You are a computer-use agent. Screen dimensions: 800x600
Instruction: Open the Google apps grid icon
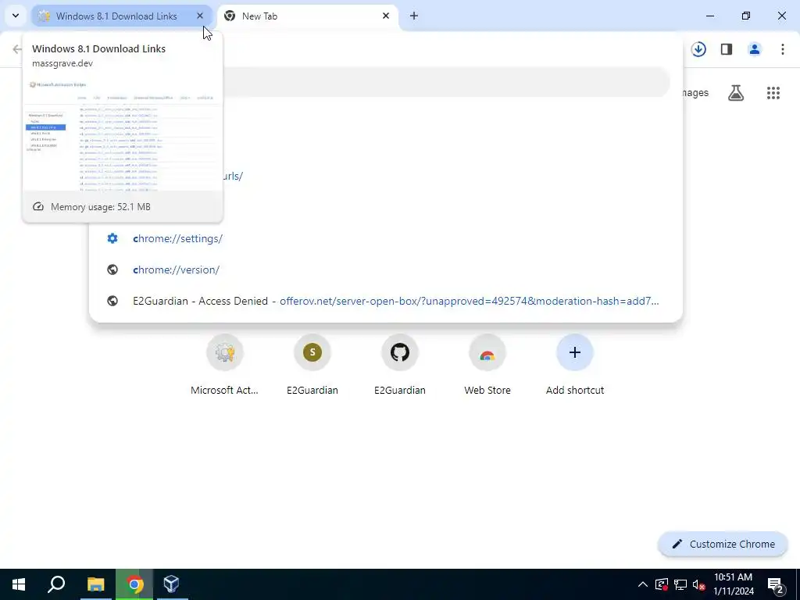point(773,93)
